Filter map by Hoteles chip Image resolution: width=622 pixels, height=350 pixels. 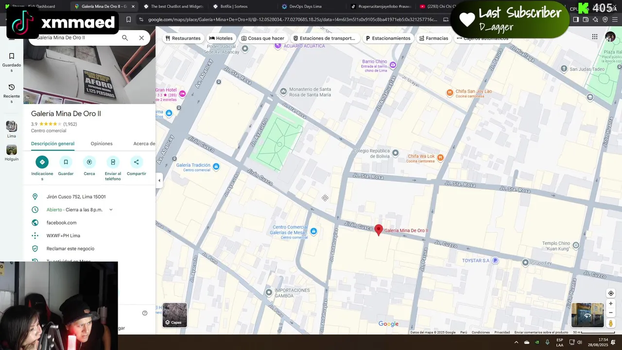pos(221,38)
